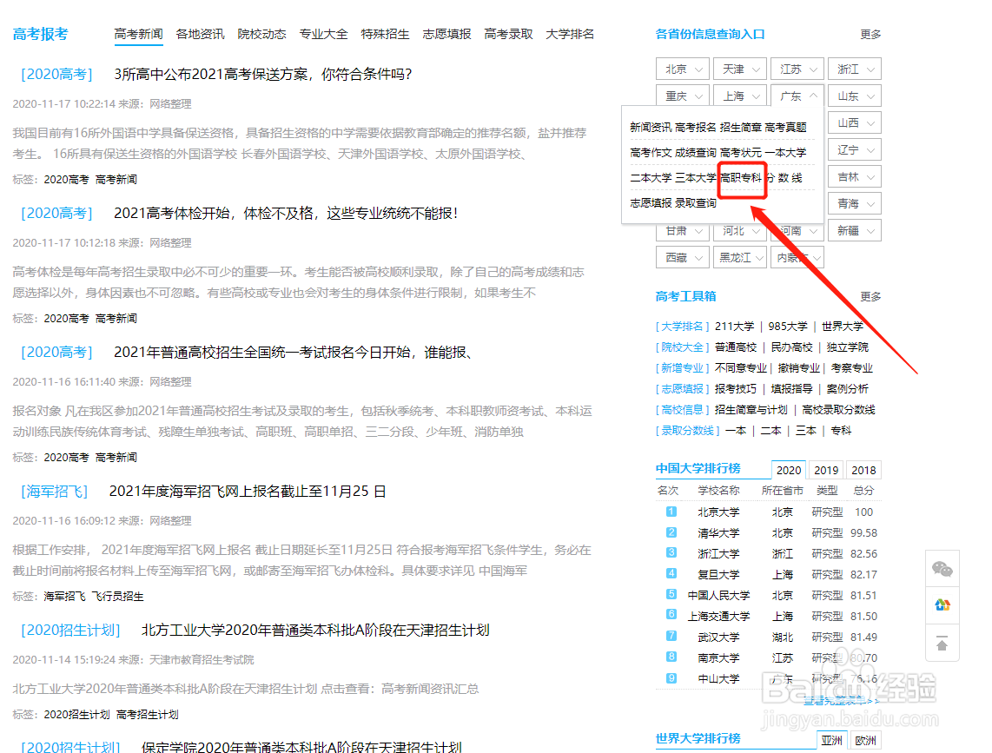Expand the 西藏 province dropdown
The image size is (992, 753).
tap(682, 256)
